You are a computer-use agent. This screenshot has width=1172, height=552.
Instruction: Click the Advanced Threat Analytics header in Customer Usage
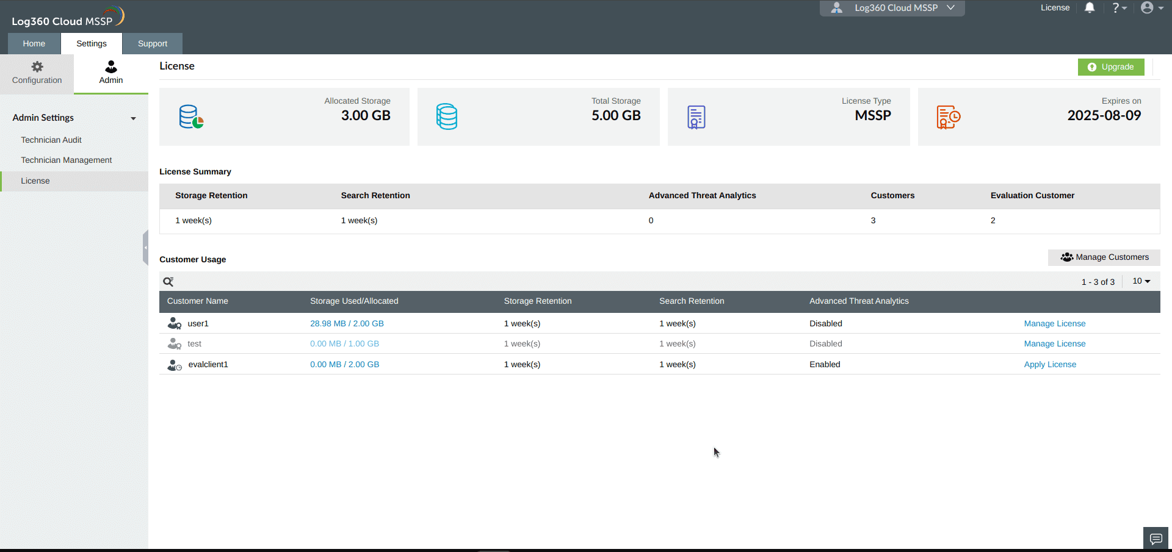[859, 301]
